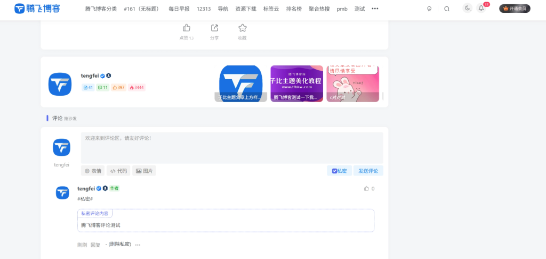Viewport: 546px width, 259px height.
Task: Click the 开通会员 membership button
Action: pos(515,9)
